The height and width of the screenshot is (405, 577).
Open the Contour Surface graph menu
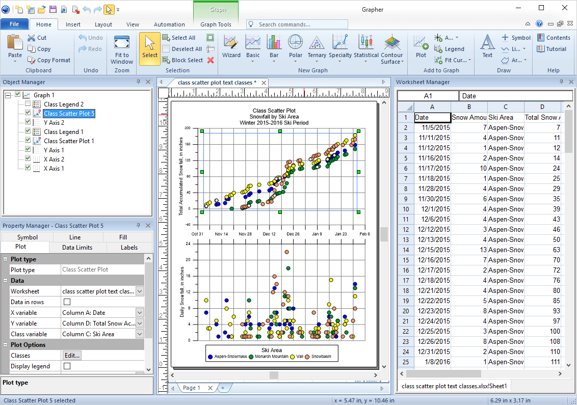(391, 50)
